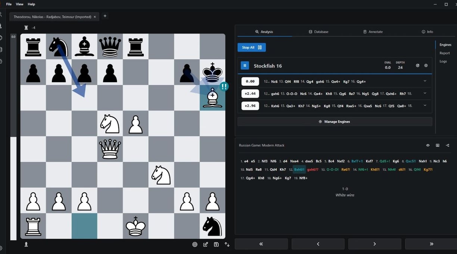The image size is (457, 254).
Task: Click the evaluation bar beside the board
Action: coord(13,137)
